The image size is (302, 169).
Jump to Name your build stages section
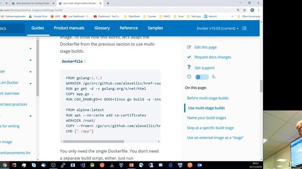point(207,118)
